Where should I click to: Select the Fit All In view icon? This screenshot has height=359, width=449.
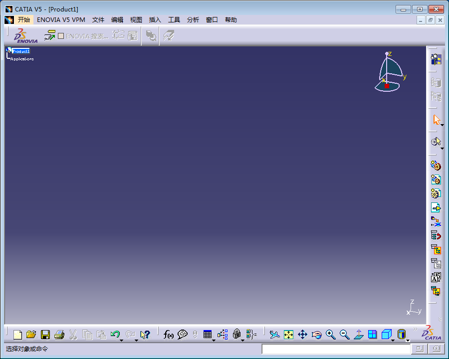pos(289,335)
